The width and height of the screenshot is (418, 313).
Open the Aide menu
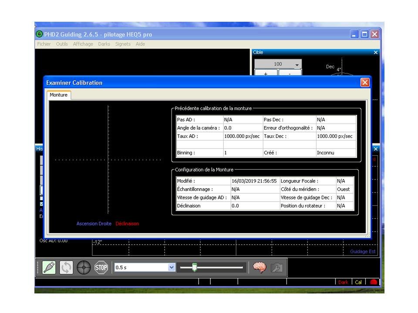pos(140,44)
